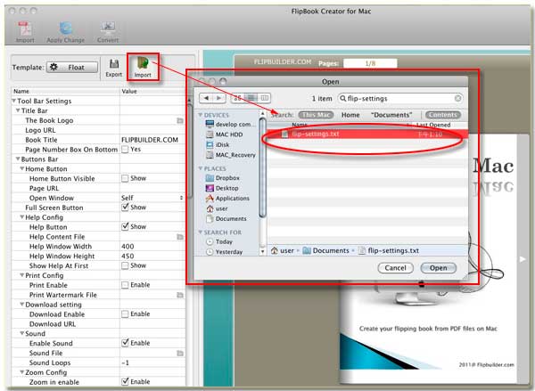Image resolution: width=535 pixels, height=391 pixels.
Task: Click Documents in the path bar
Action: click(x=326, y=250)
